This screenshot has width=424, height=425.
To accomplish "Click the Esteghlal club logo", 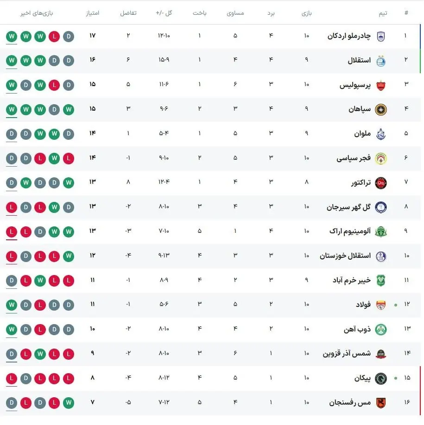I will click(x=380, y=61).
